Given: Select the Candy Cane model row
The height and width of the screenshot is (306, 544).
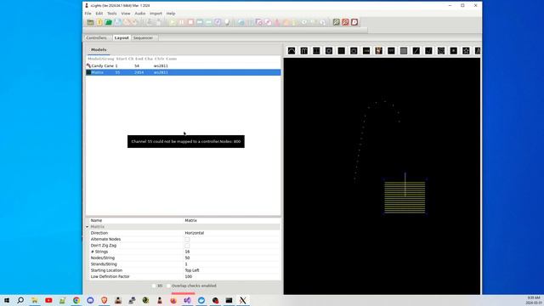Looking at the screenshot, I should click(x=184, y=66).
